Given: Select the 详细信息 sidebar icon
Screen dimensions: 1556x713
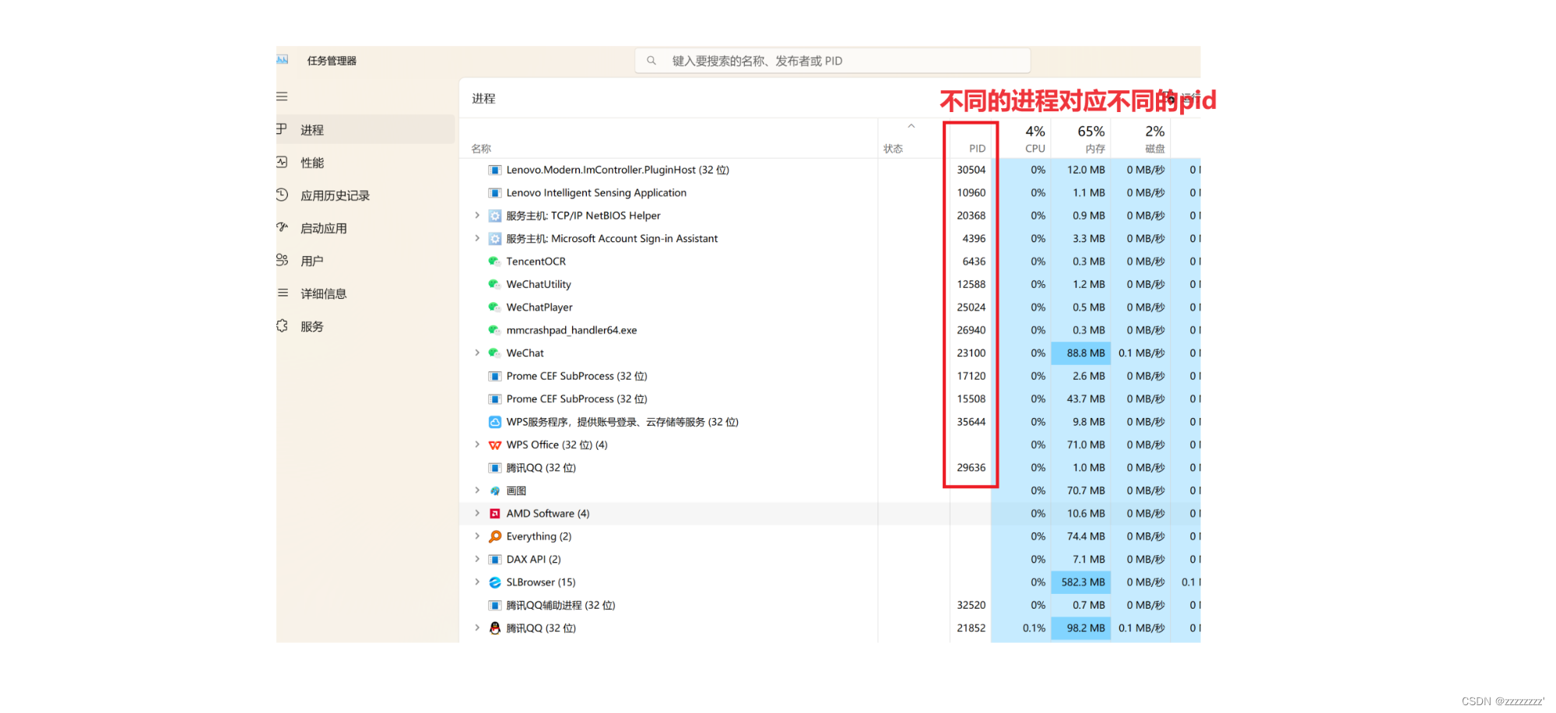Looking at the screenshot, I should click(282, 293).
